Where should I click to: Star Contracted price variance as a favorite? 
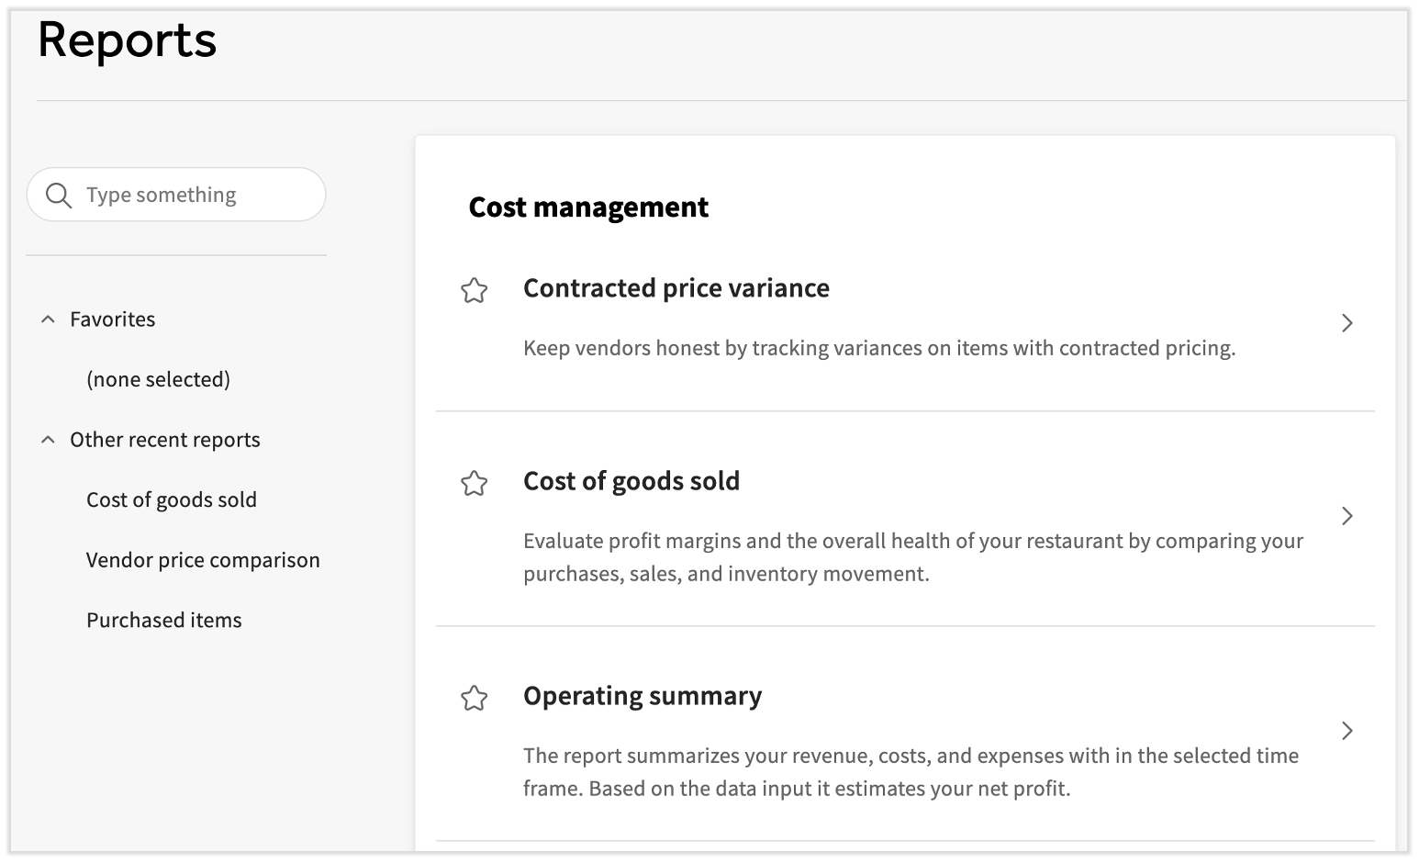(x=475, y=290)
